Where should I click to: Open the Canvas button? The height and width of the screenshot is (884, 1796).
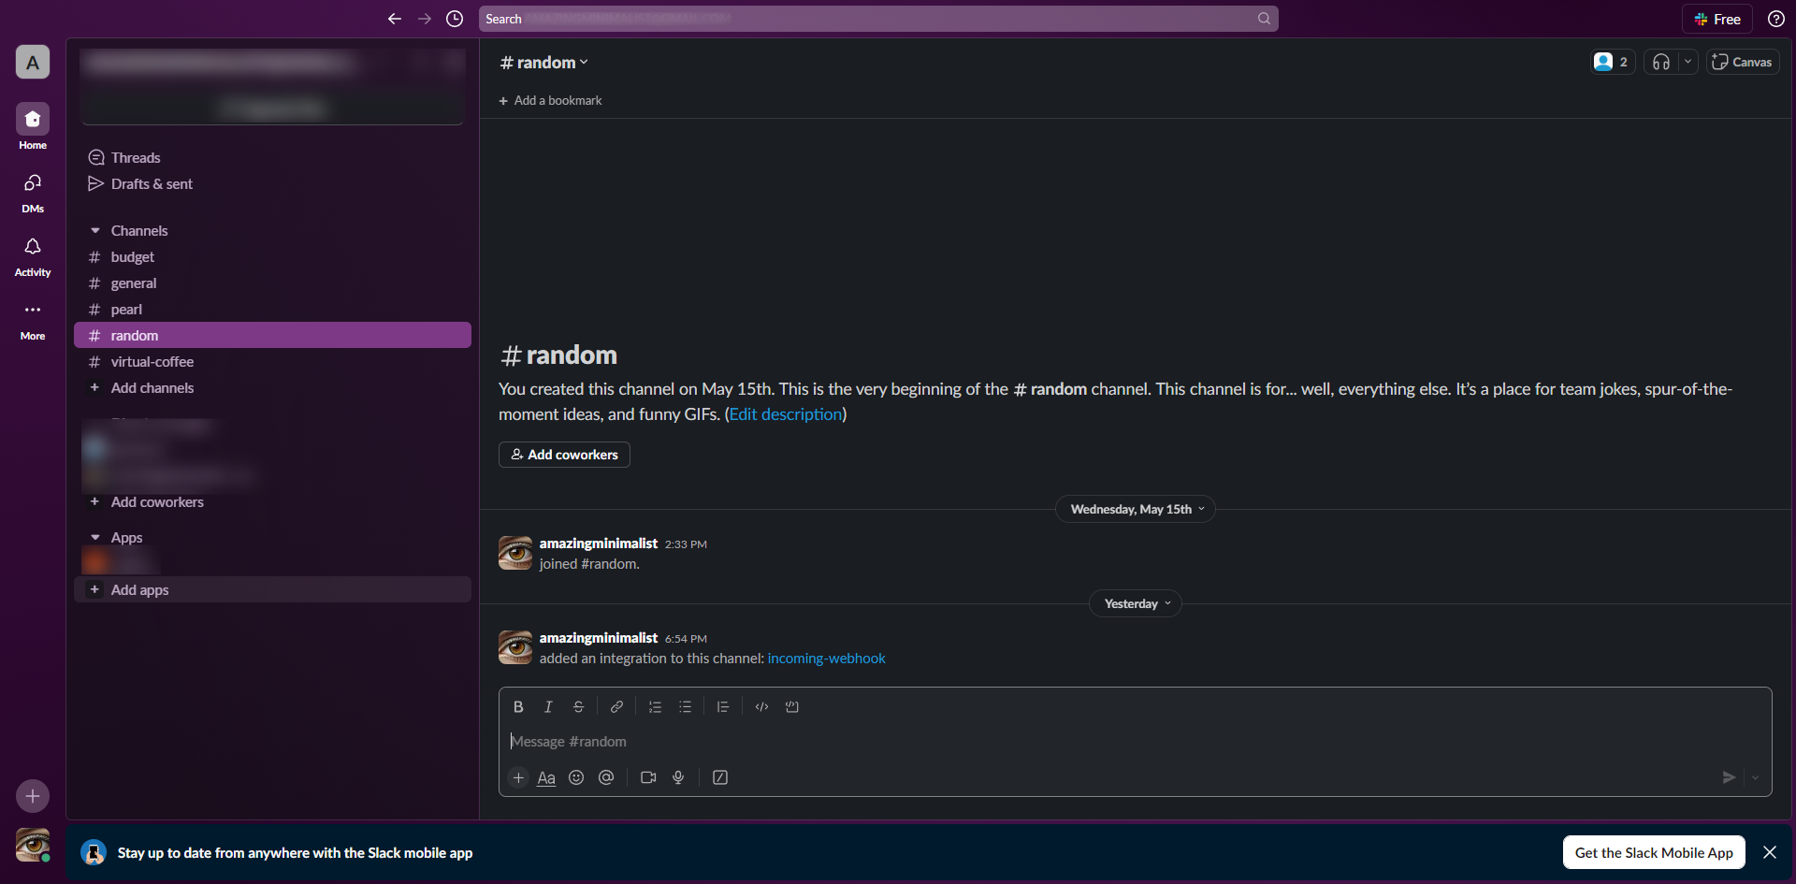tap(1743, 62)
